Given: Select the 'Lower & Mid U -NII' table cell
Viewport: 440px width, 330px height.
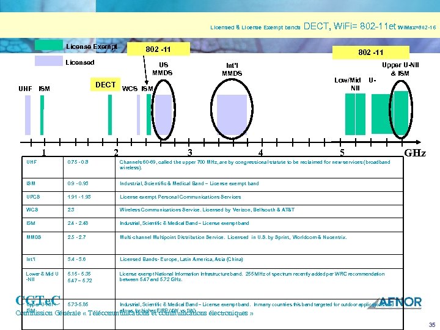Looking at the screenshot, I should pos(42,276).
